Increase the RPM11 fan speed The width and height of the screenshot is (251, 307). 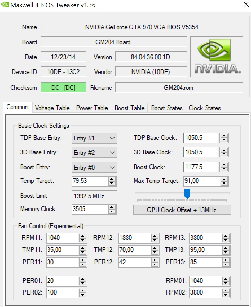pos(82,236)
